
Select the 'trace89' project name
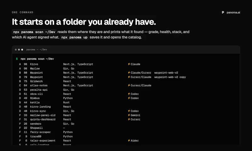pos(36,136)
